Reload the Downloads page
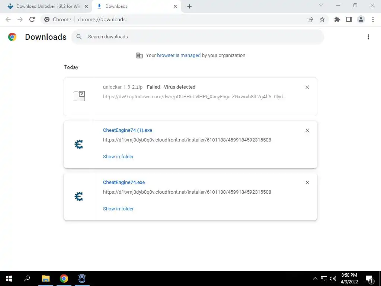 32,19
